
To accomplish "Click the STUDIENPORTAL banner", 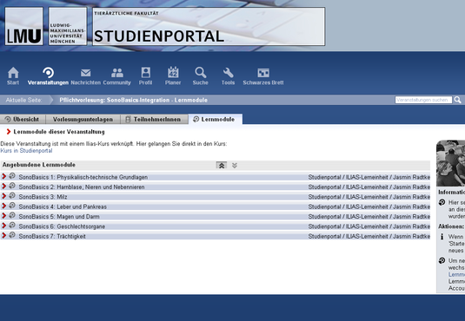I will (209, 26).
